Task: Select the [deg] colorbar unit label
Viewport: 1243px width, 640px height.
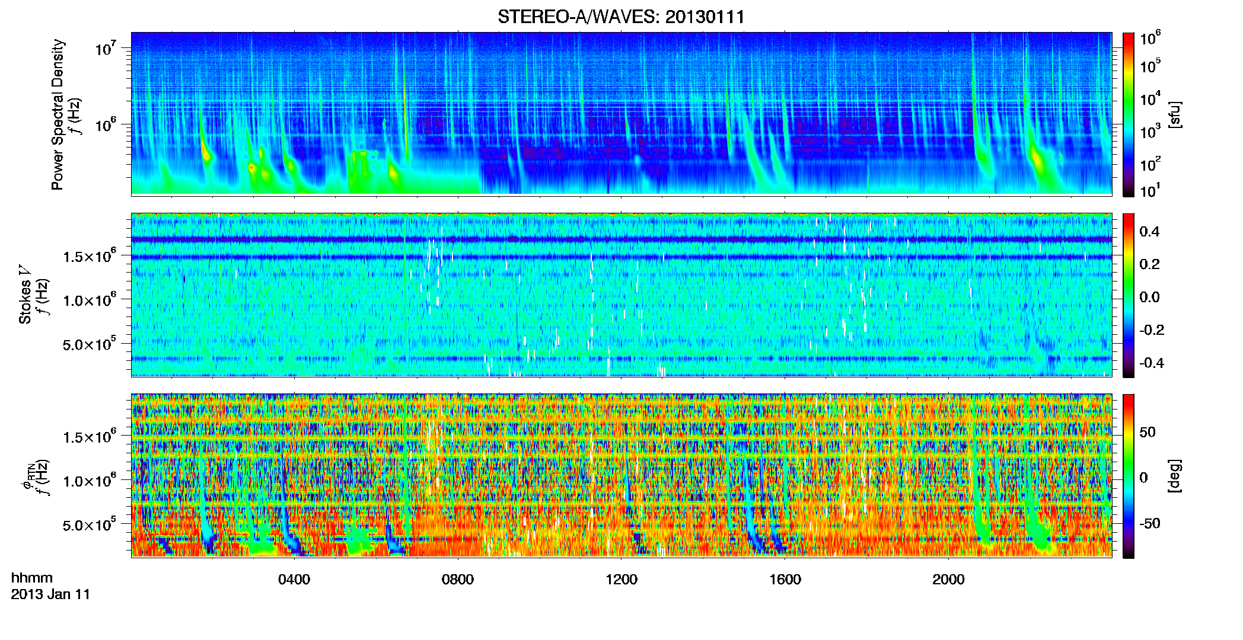Action: pyautogui.click(x=1175, y=476)
